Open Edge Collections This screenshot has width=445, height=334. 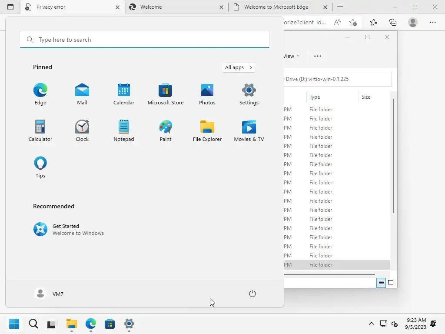(393, 22)
